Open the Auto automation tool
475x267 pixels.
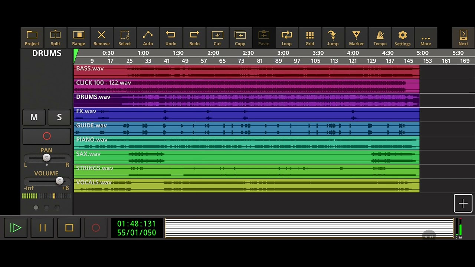148,38
